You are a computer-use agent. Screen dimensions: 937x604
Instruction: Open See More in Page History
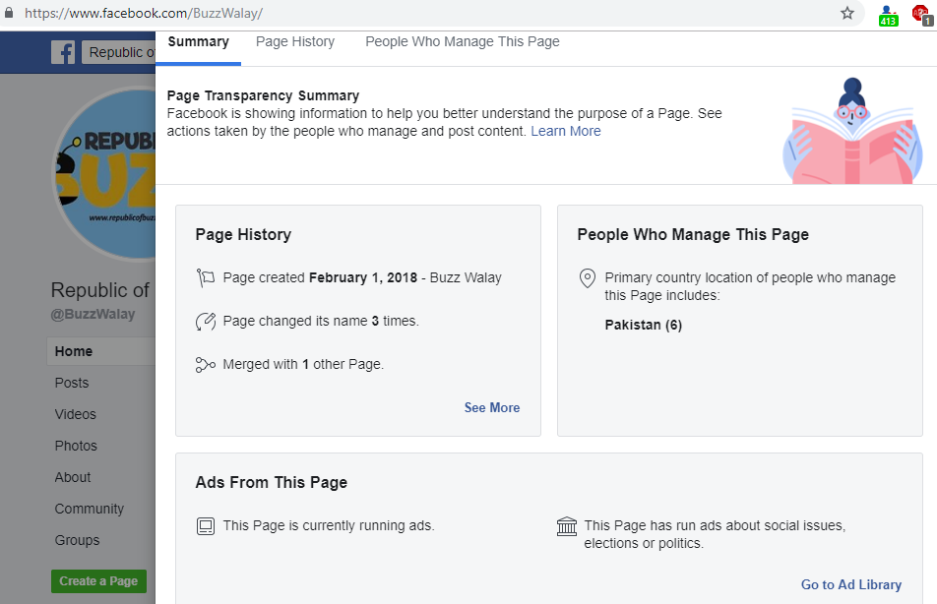pyautogui.click(x=491, y=408)
